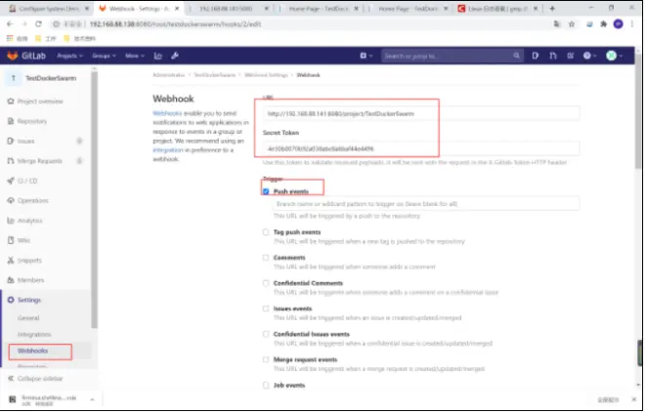Open the new item plus dropdown
Image resolution: width=645 pixels, height=412 pixels.
point(365,56)
